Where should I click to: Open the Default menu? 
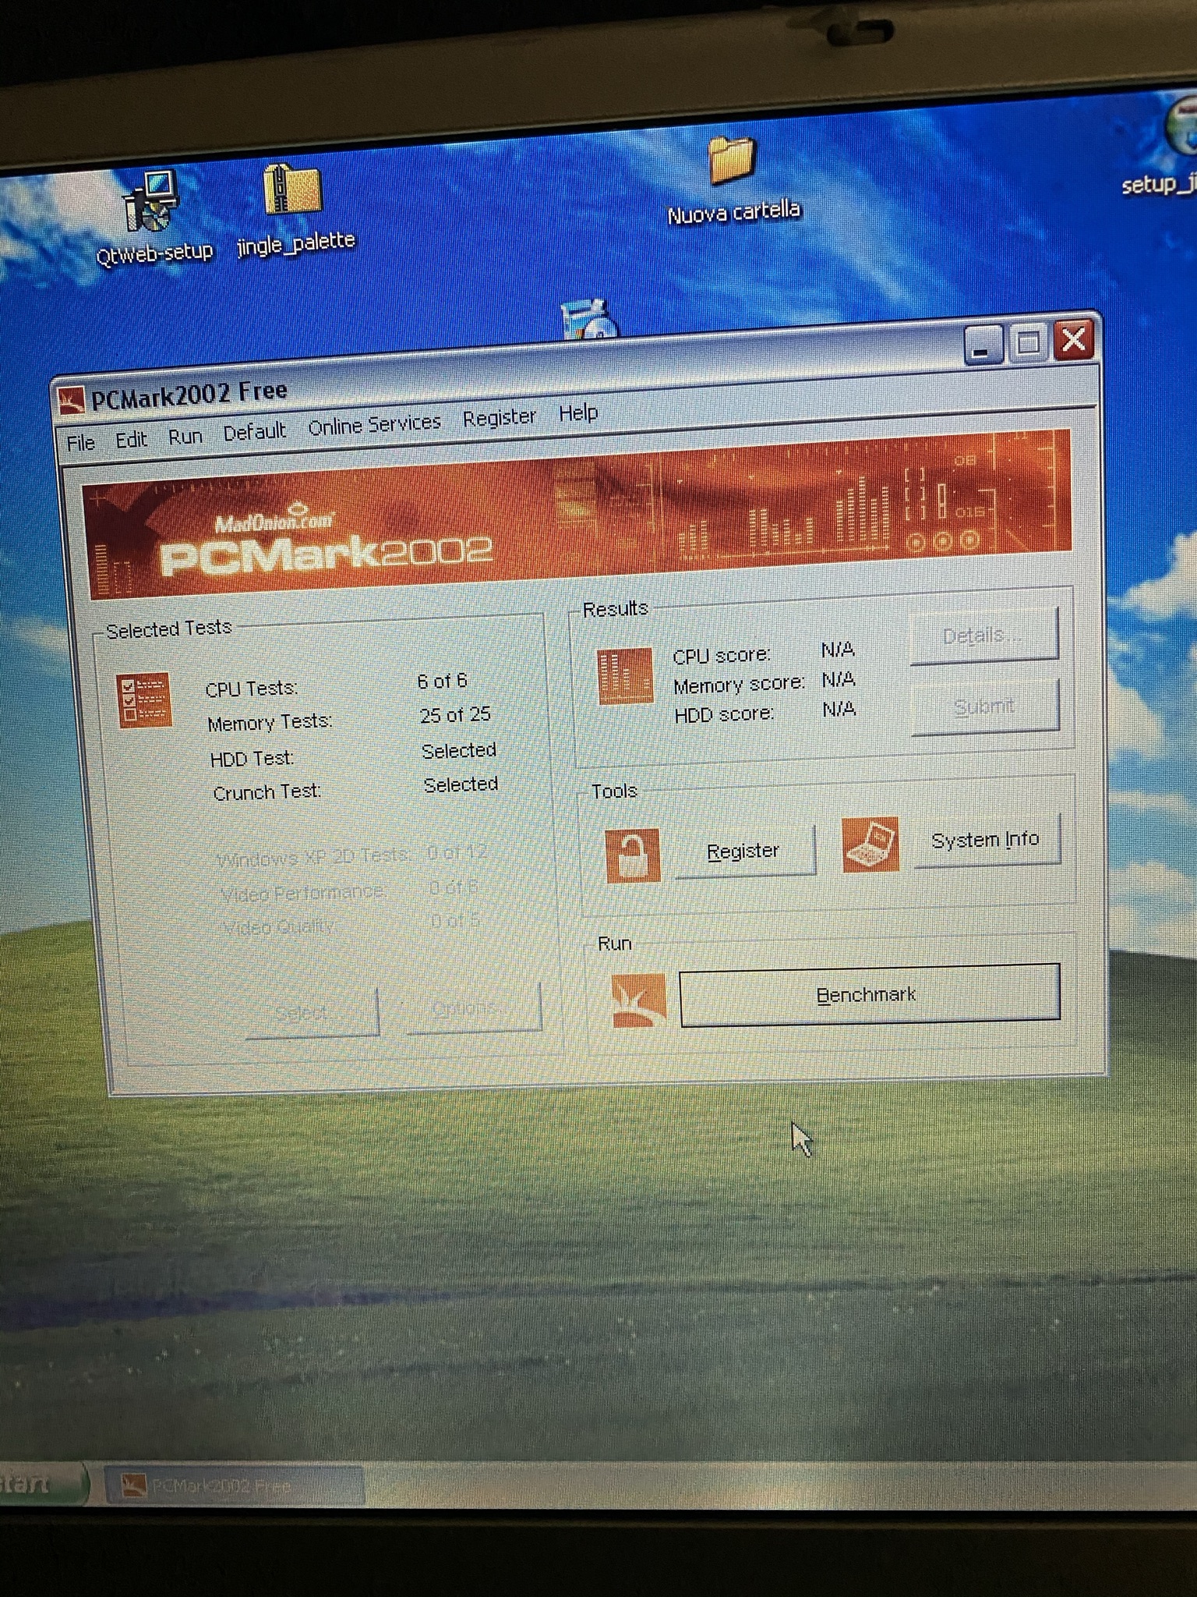click(254, 431)
